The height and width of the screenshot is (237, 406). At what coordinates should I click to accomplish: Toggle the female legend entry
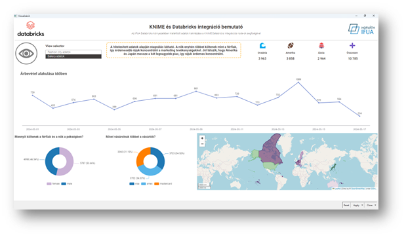(53, 184)
